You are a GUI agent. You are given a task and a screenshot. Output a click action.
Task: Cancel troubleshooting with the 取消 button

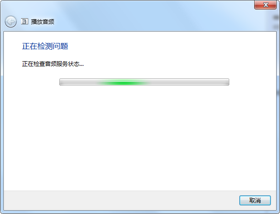255,201
